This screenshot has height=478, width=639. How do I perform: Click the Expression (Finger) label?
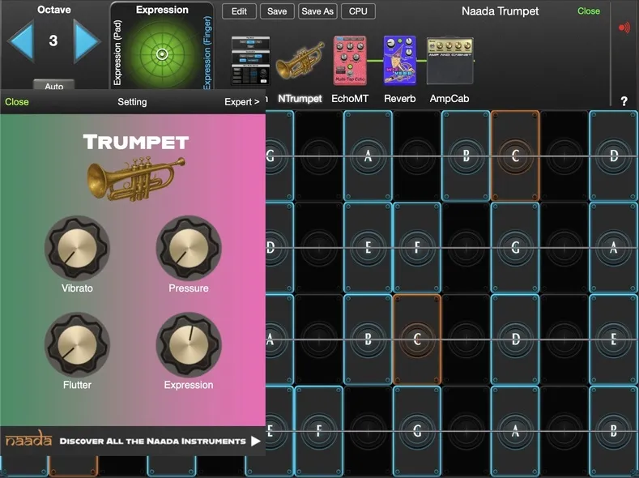coord(207,52)
